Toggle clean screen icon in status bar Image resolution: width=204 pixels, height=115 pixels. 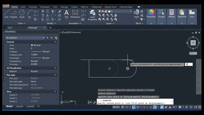pos(195,107)
